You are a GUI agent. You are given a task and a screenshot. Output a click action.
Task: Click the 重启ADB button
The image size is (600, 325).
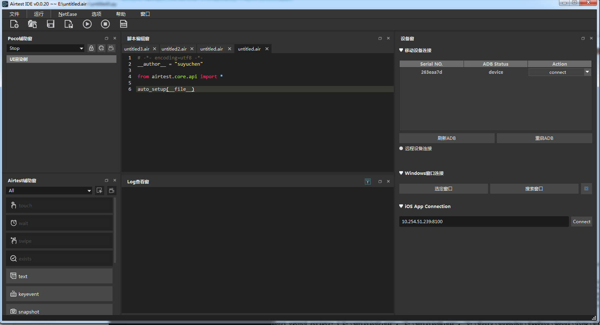pos(544,138)
